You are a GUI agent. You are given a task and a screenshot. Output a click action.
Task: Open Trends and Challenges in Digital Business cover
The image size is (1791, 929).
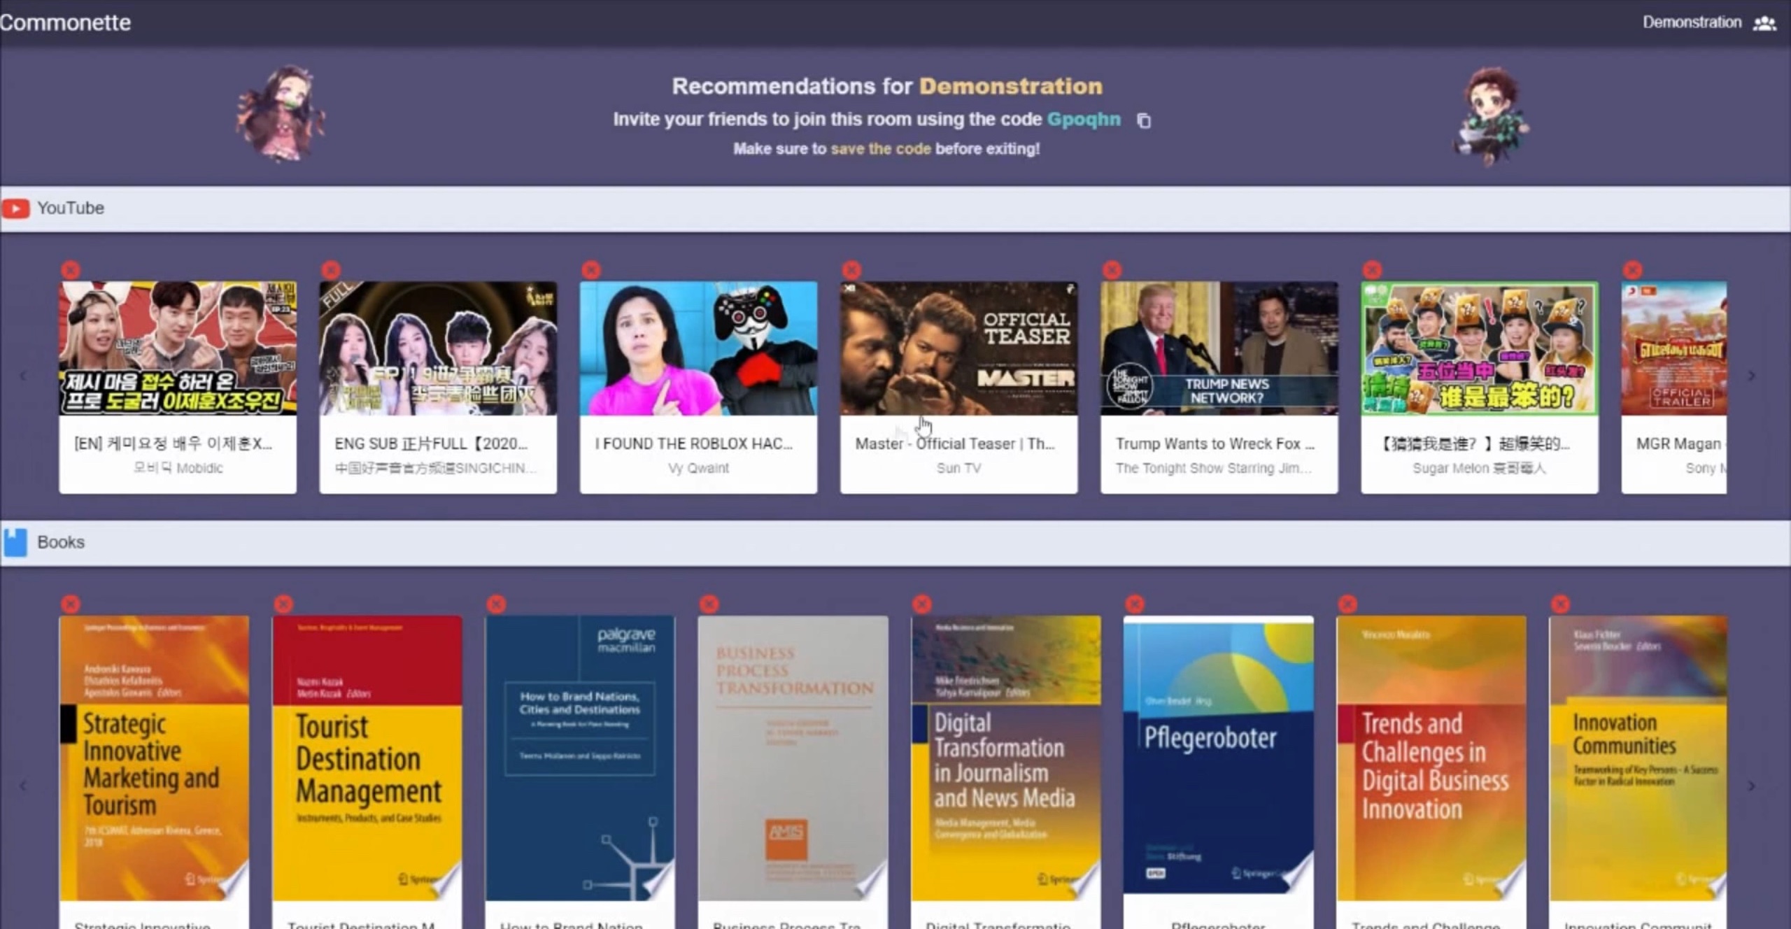point(1431,758)
